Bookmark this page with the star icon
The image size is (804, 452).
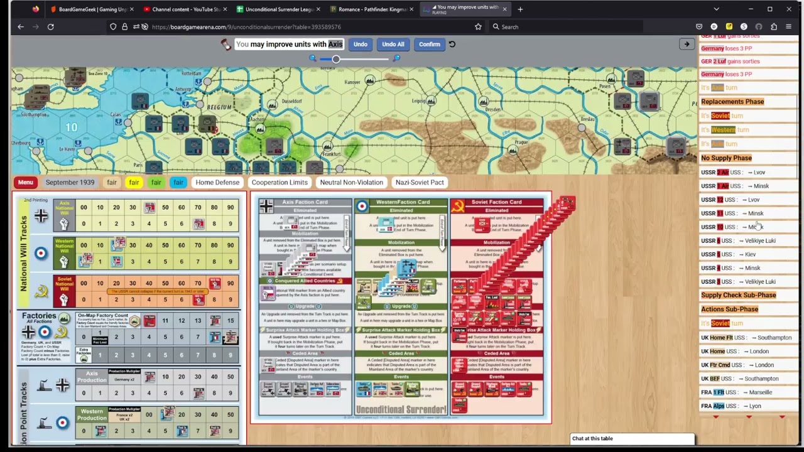point(478,27)
